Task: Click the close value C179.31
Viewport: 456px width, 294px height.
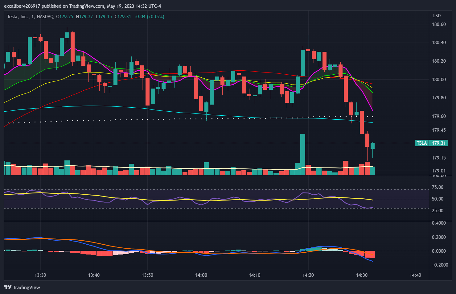Action: [x=123, y=17]
